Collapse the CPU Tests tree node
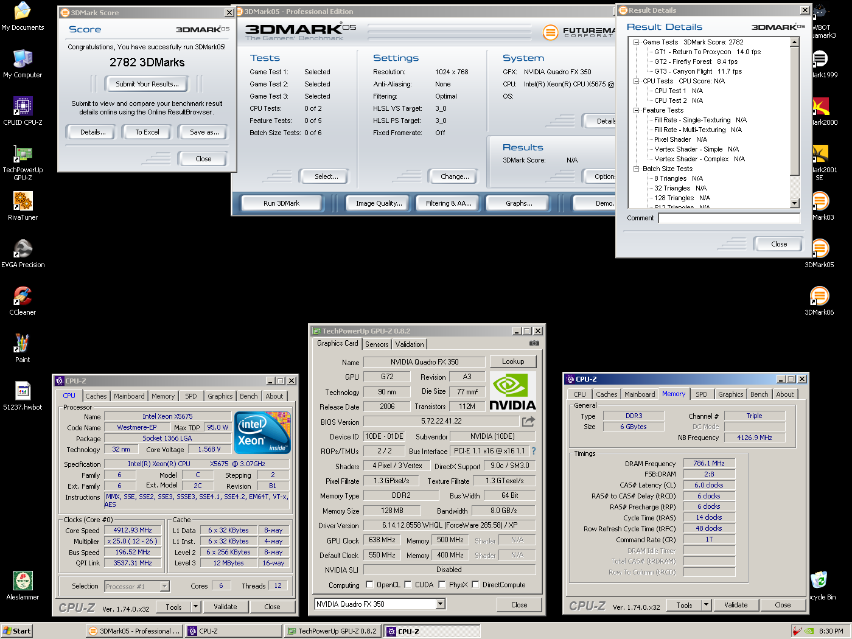This screenshot has height=639, width=852. tap(636, 81)
